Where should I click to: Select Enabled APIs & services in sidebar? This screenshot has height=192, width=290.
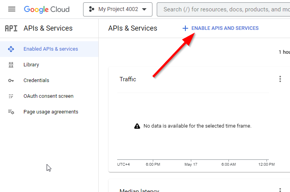51,49
